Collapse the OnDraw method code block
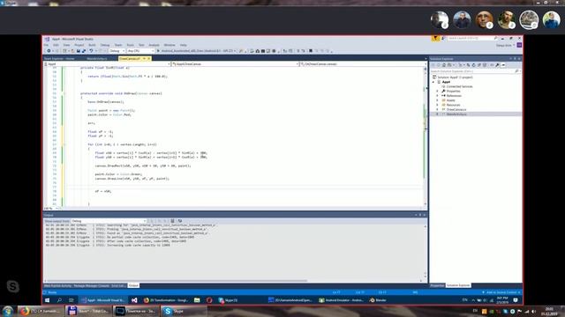 tap(64, 93)
